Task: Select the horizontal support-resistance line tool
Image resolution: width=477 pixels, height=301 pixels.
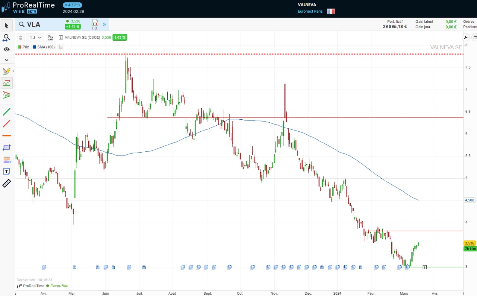Action: (6, 83)
